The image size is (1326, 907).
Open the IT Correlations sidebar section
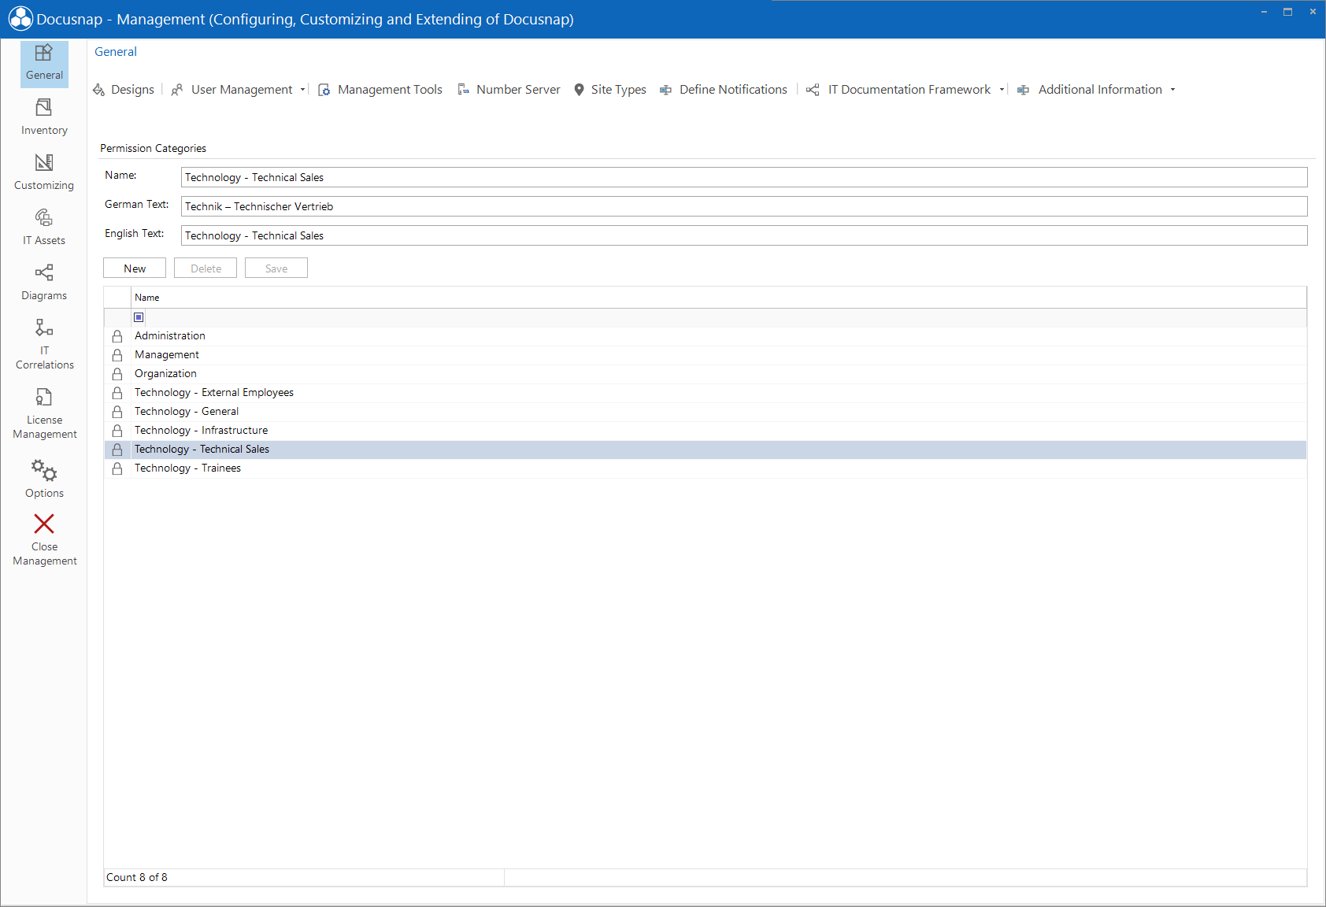[x=44, y=344]
